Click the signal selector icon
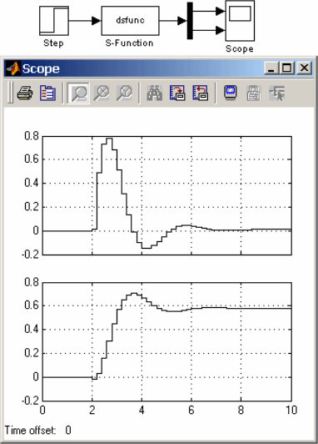This screenshot has width=318, height=444. point(276,93)
